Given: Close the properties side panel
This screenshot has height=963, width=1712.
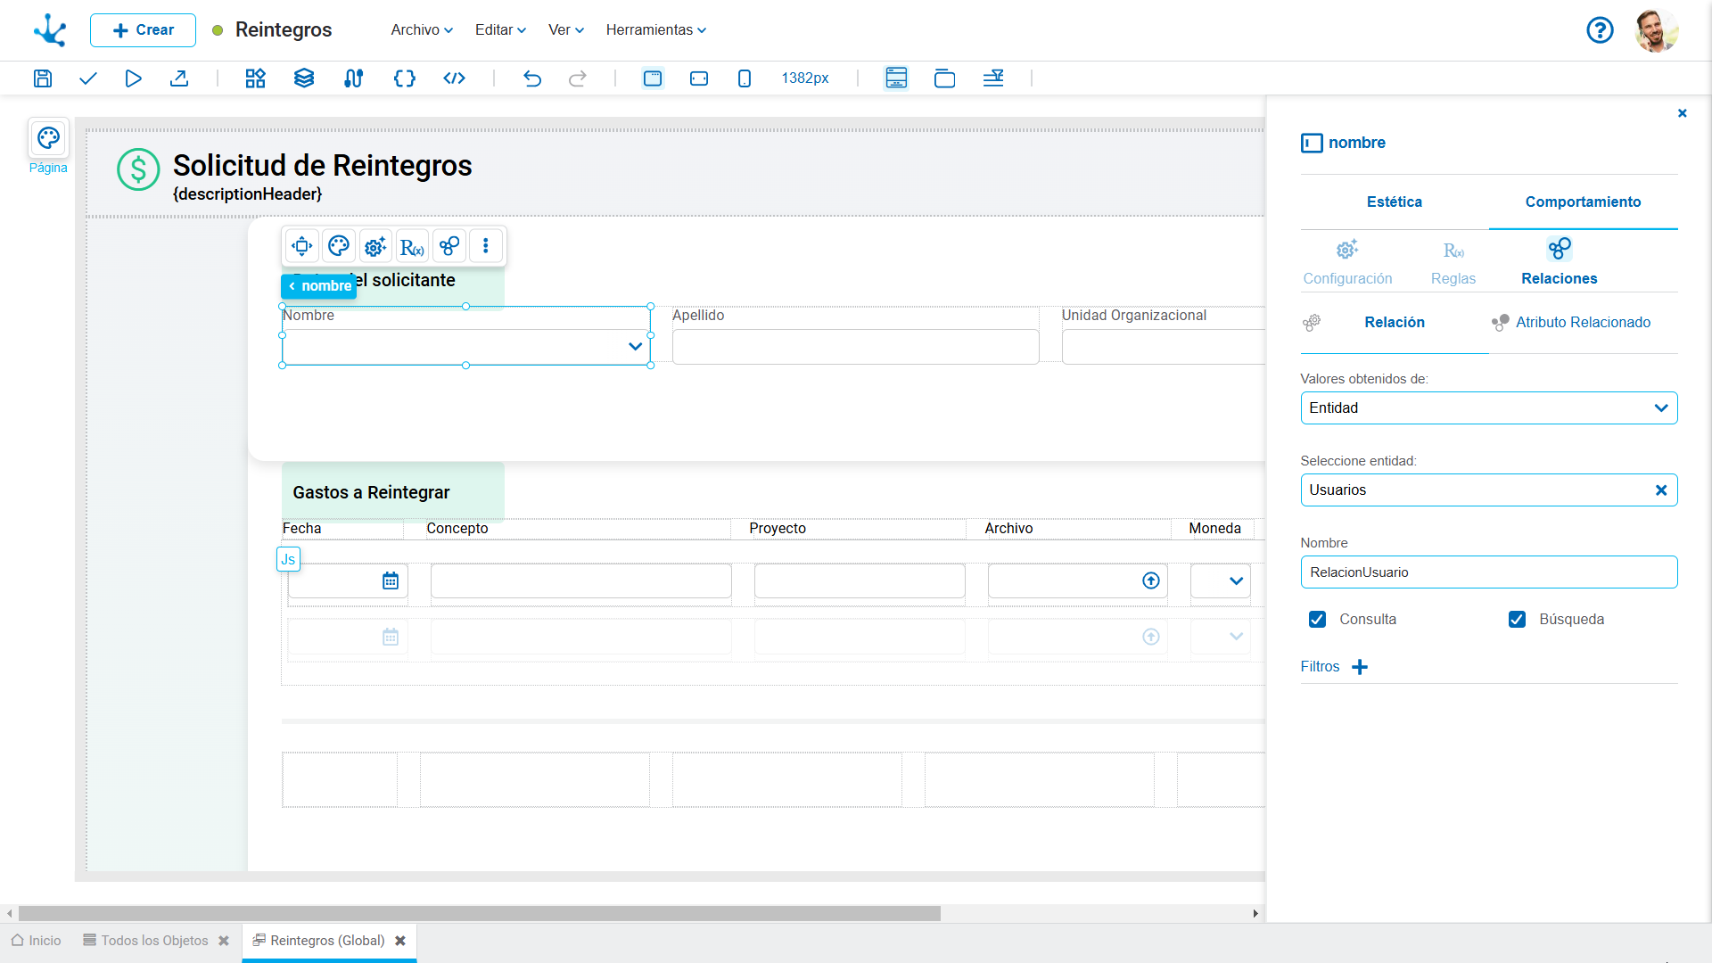Looking at the screenshot, I should pyautogui.click(x=1682, y=113).
